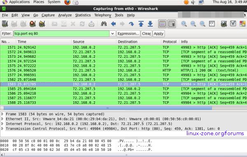Expand the Ethernet II details

[x=2, y=119]
